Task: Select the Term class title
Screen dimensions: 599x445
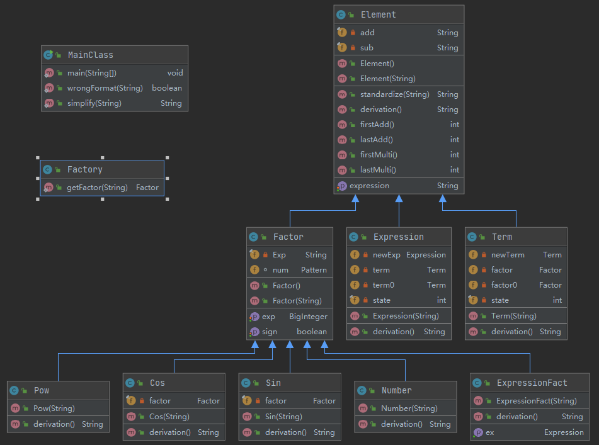Action: tap(502, 237)
